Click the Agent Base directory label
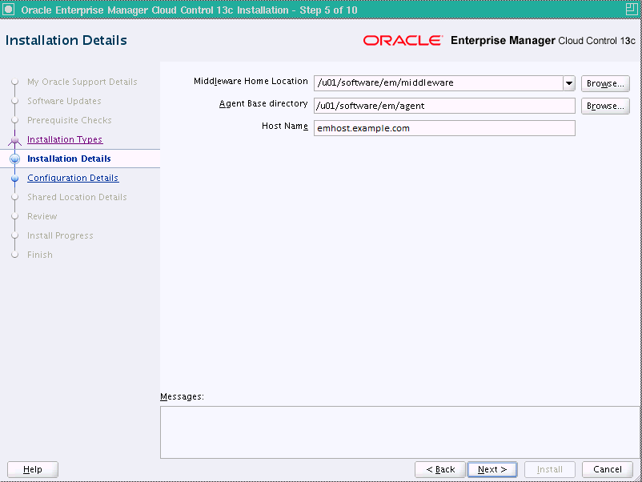Viewport: 642px width, 482px height. coord(263,103)
